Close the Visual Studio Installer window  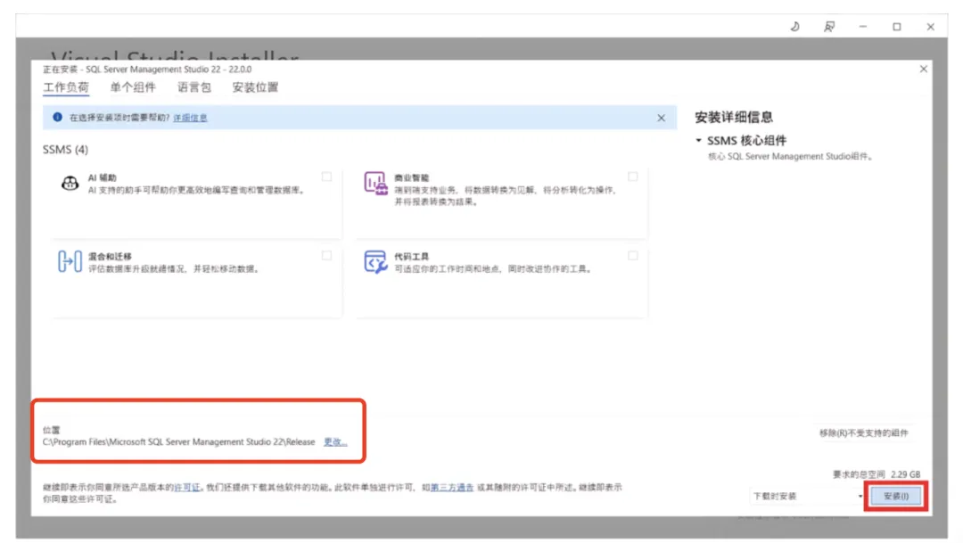930,27
